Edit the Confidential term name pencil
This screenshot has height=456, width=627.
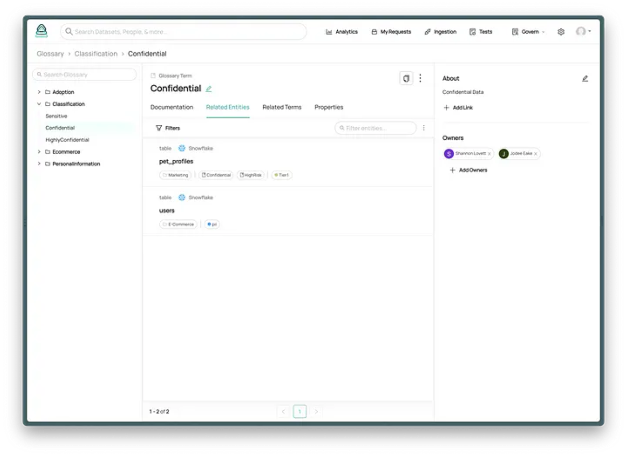point(209,89)
